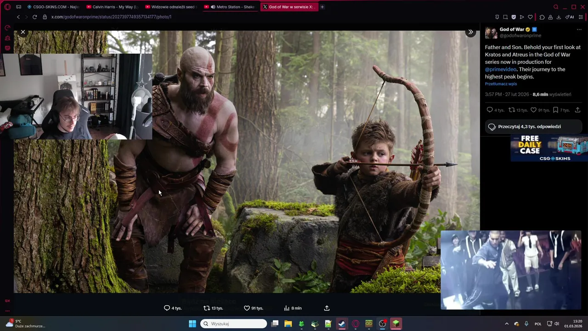588x331 pixels.
Task: Open Steam from the taskbar
Action: pyautogui.click(x=342, y=324)
